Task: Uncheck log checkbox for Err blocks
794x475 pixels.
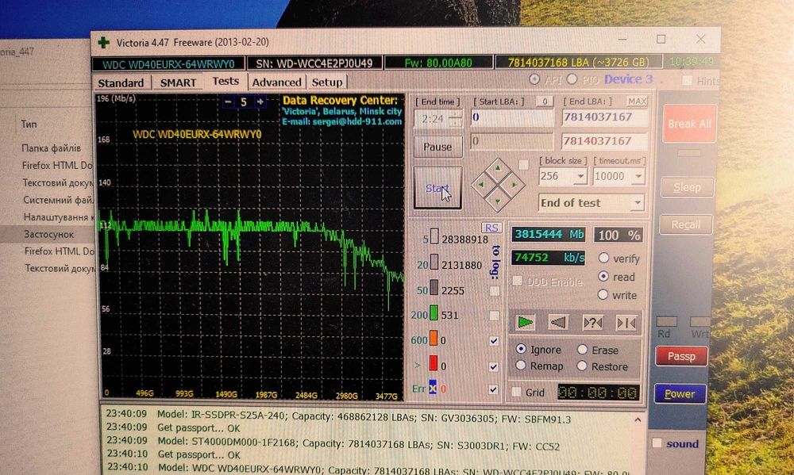Action: 494,389
